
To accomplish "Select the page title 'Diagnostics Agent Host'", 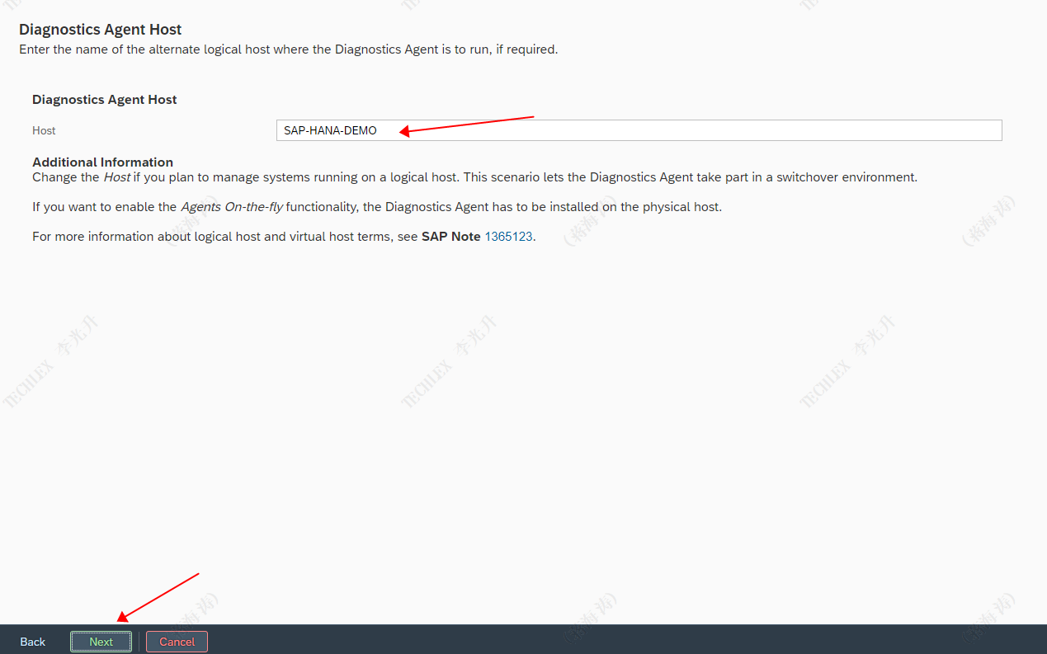I will (x=101, y=30).
